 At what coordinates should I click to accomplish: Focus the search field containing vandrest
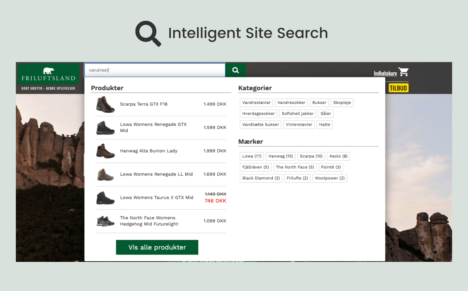pyautogui.click(x=155, y=70)
